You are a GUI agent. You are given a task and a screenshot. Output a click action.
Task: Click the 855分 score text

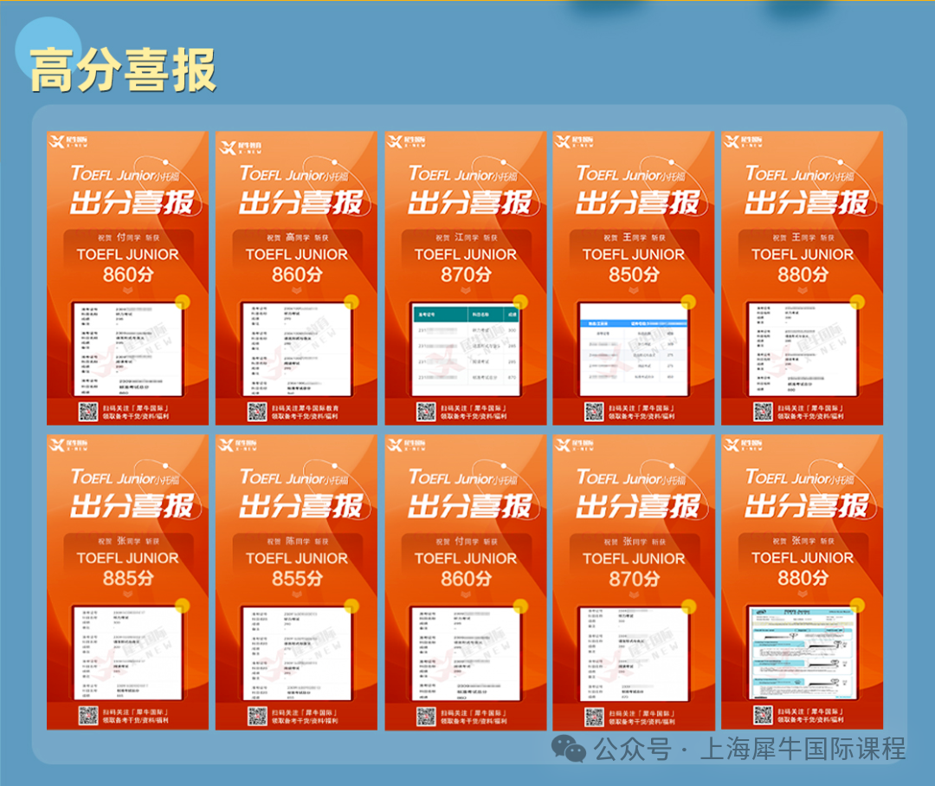tap(296, 578)
